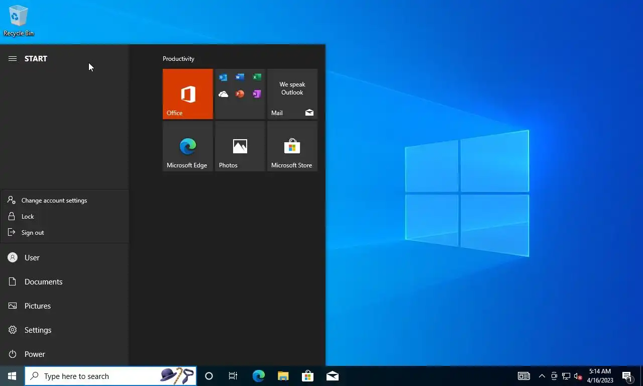Launch Word from the Office apps tile
The width and height of the screenshot is (643, 386).
point(240,77)
